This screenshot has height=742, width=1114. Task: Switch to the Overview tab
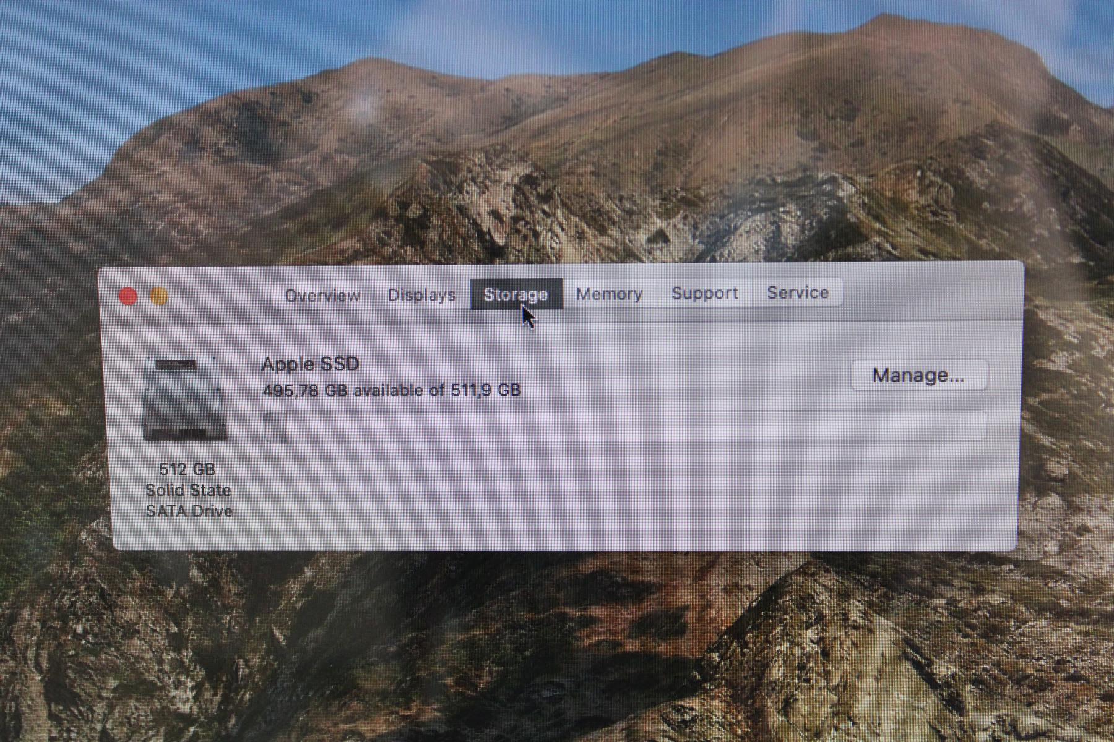tap(322, 295)
